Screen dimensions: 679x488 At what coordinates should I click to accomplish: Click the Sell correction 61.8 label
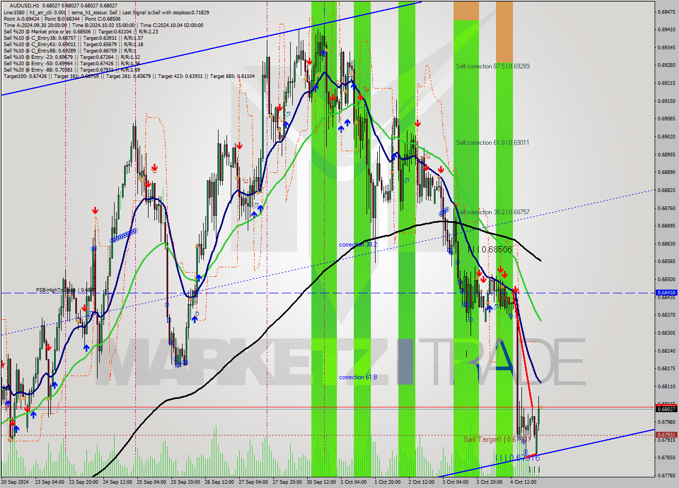click(493, 143)
